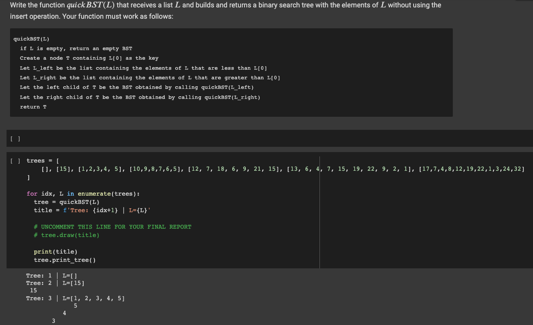Screen dimensions: 533x325
Task: Click the pseudocode line 'return T'
Action: (x=33, y=107)
